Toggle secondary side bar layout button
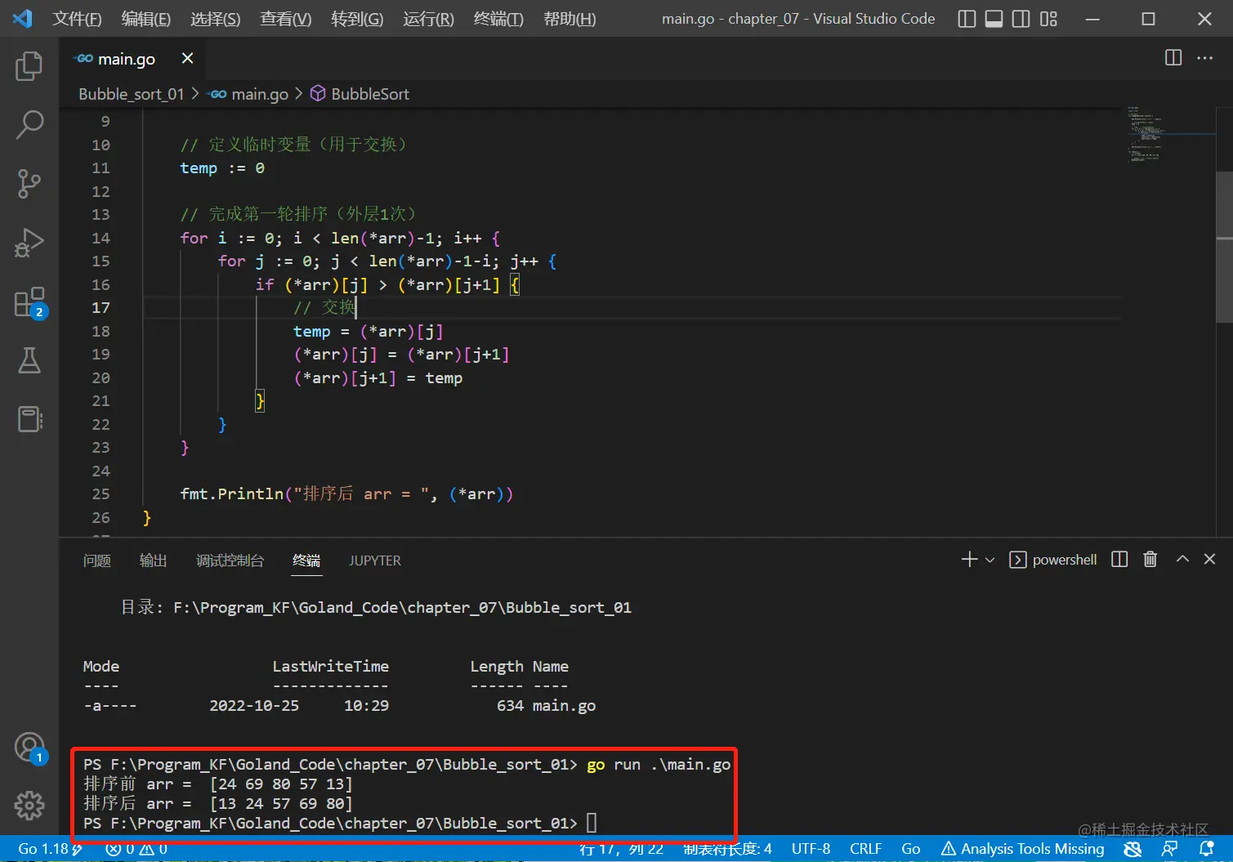Screen dimensions: 1233x862 (x=1021, y=18)
